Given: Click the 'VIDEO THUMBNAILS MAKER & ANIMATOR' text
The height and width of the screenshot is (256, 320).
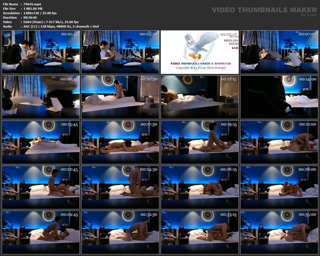Looking at the screenshot, I should pos(201,63).
